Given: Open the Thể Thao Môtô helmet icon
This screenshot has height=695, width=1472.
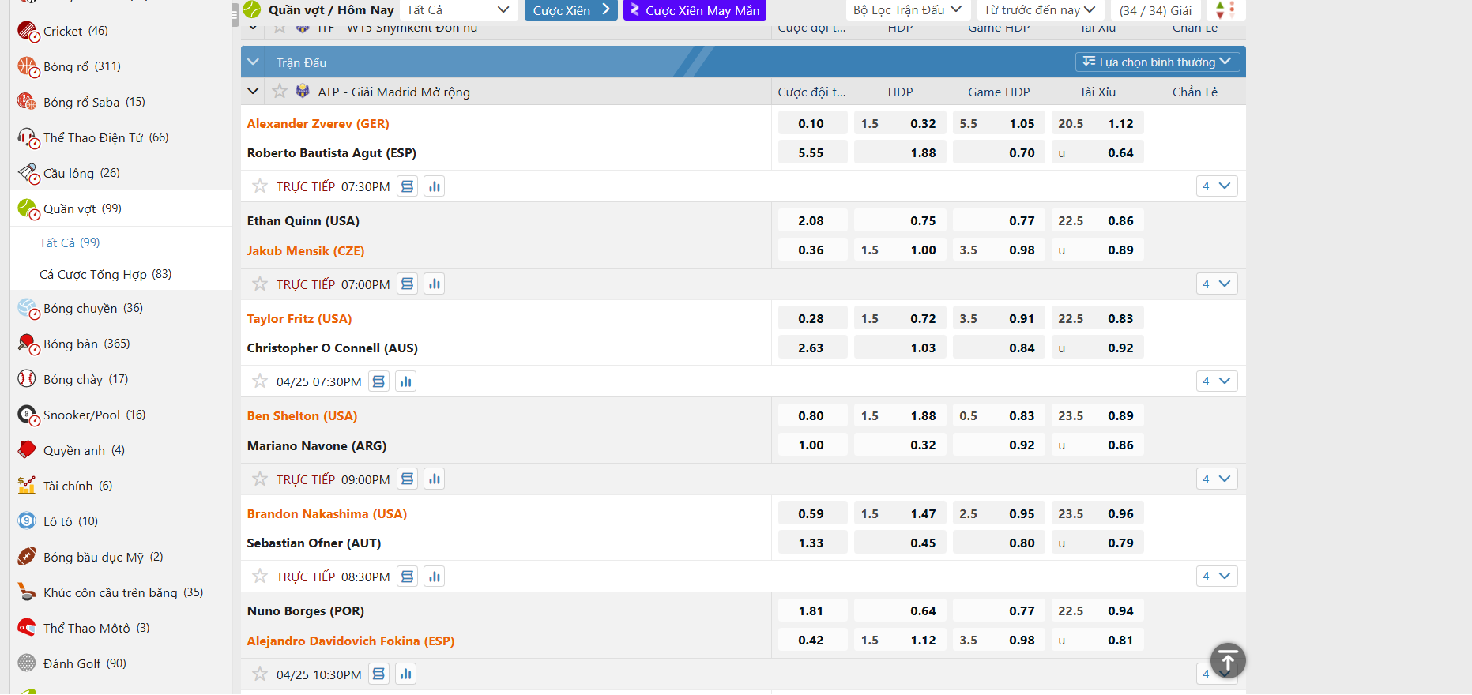Looking at the screenshot, I should click(27, 628).
